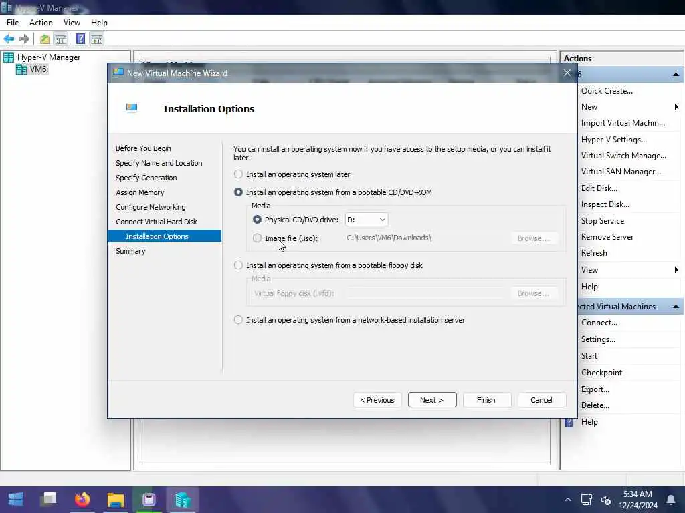Collapse the Selected Virtual Machines section
The image size is (685, 513).
coord(676,307)
